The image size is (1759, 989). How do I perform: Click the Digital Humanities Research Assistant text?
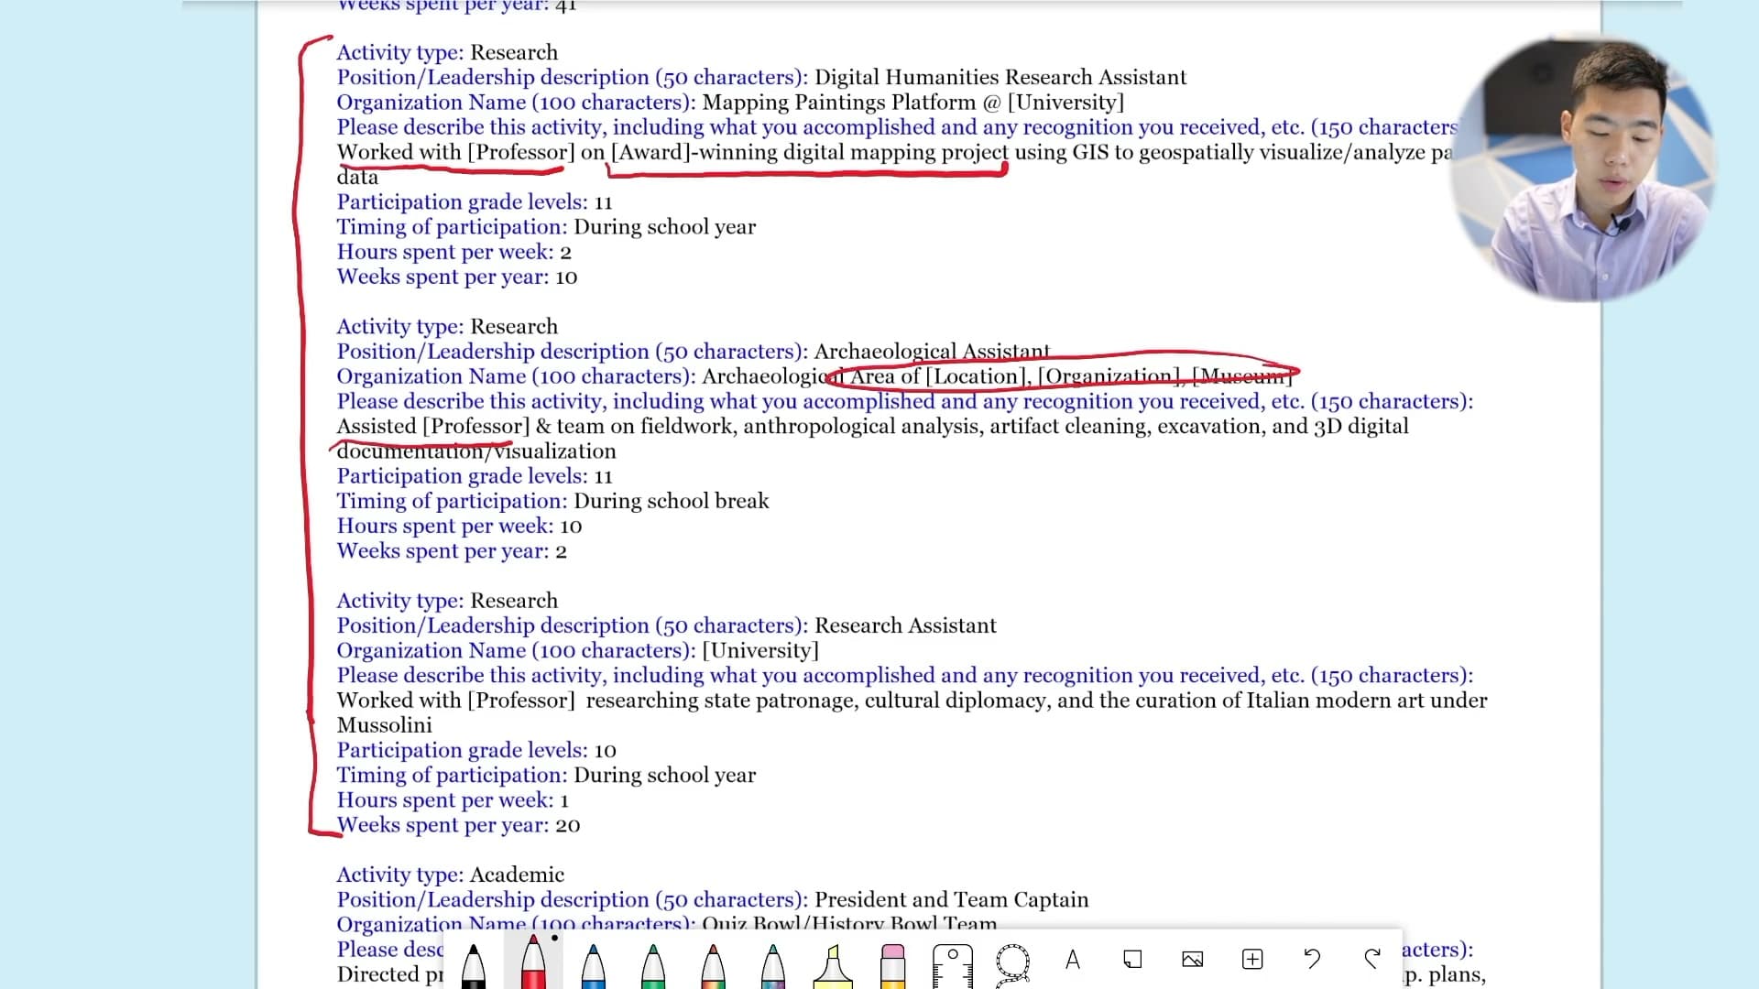click(1000, 78)
